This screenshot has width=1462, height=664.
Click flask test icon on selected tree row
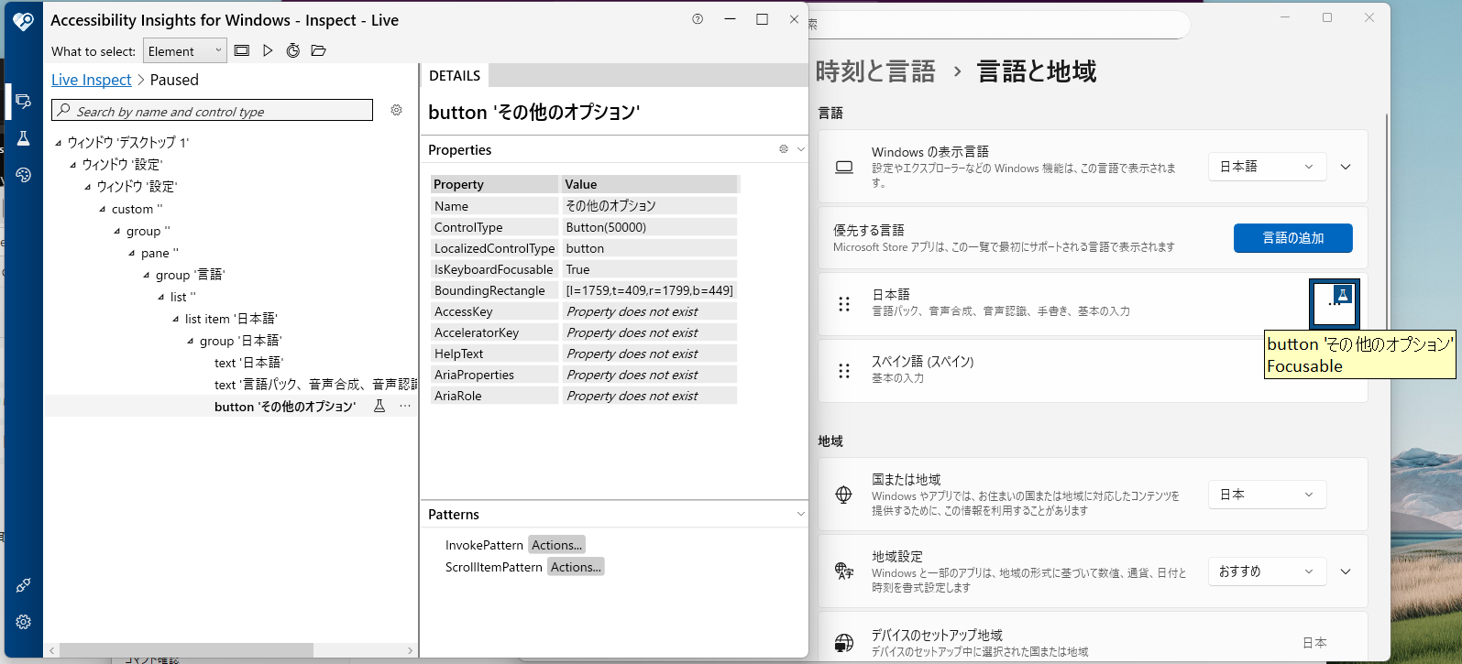click(x=379, y=406)
